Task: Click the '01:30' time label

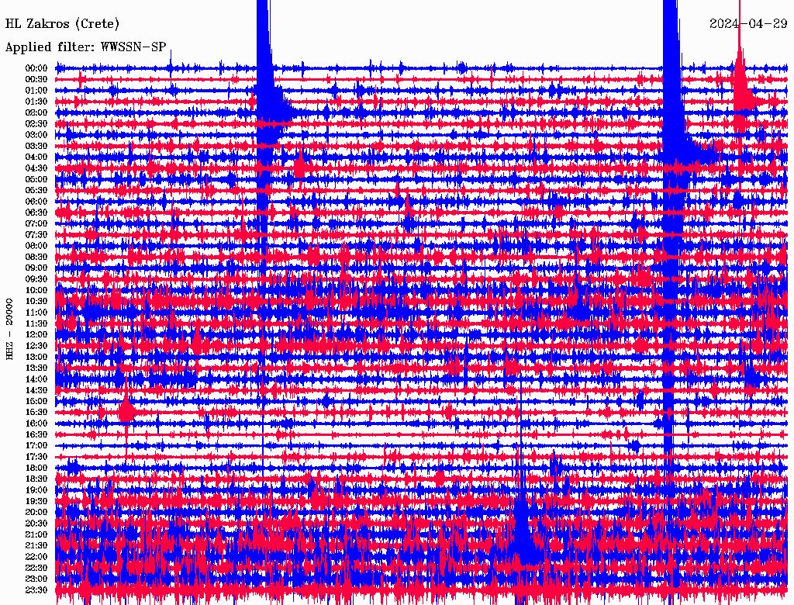Action: tap(36, 102)
